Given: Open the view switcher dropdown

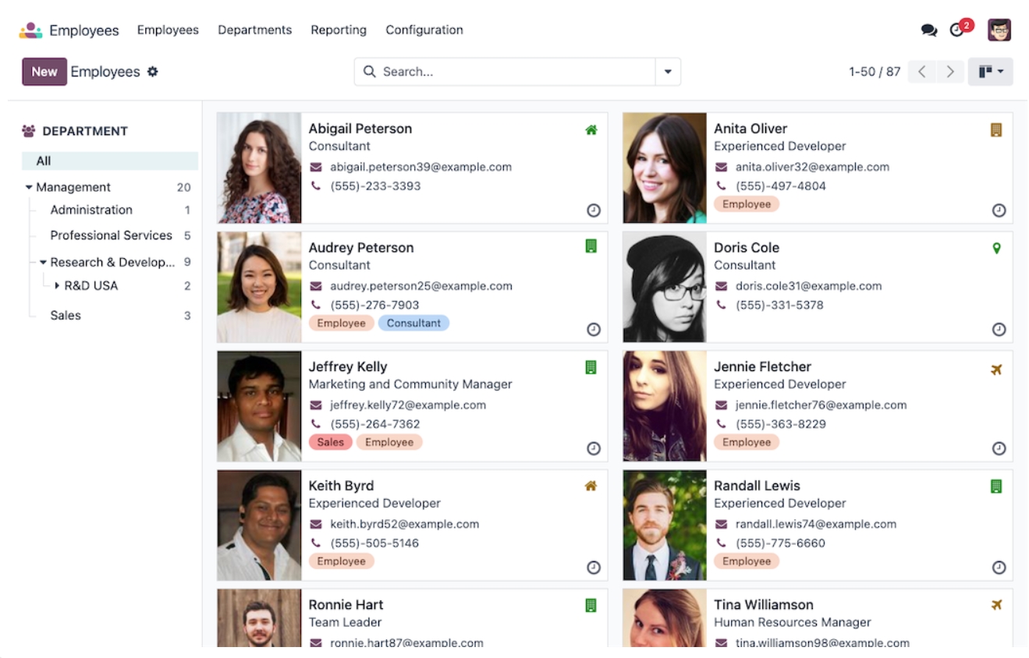Looking at the screenshot, I should [991, 71].
